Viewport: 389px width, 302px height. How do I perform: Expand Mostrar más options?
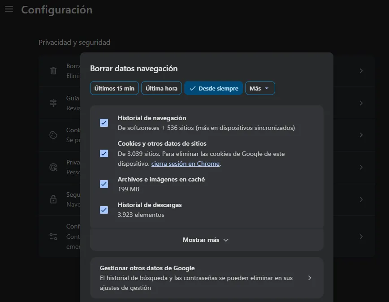pyautogui.click(x=206, y=239)
